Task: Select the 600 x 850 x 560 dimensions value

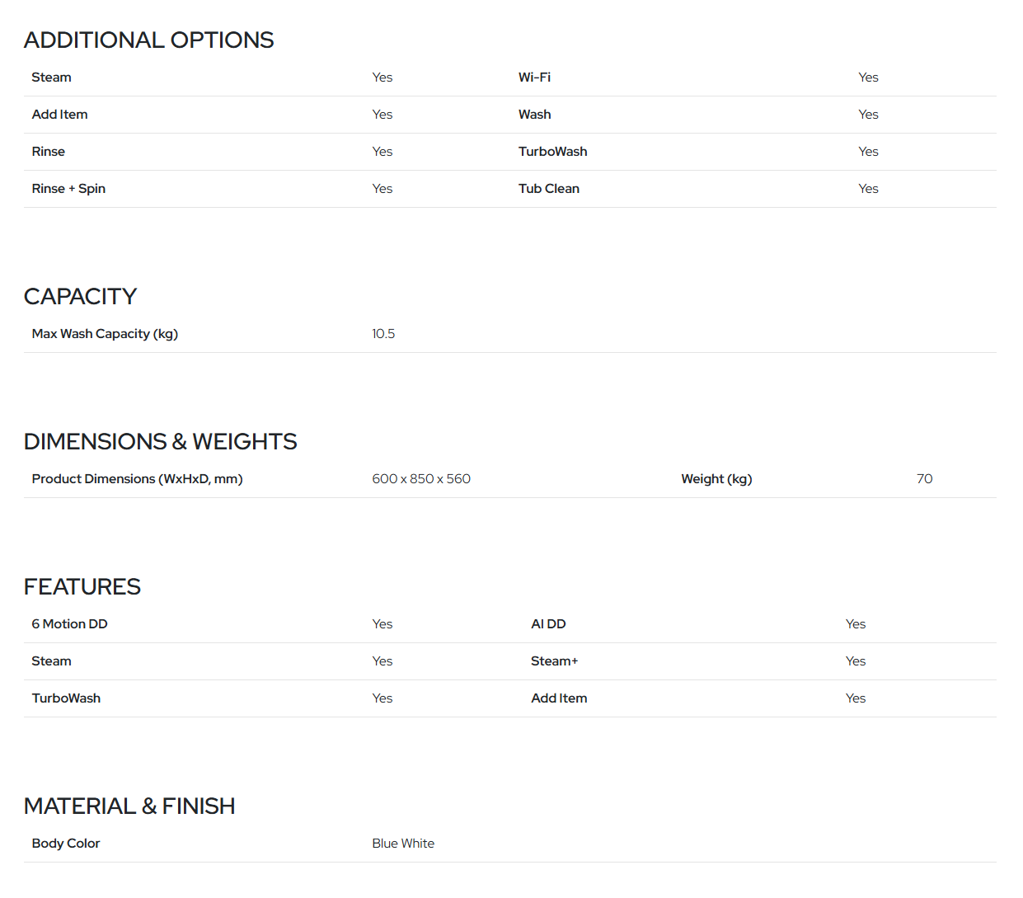Action: pos(421,479)
